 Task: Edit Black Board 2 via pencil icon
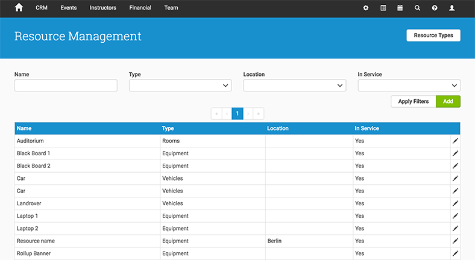pyautogui.click(x=455, y=166)
